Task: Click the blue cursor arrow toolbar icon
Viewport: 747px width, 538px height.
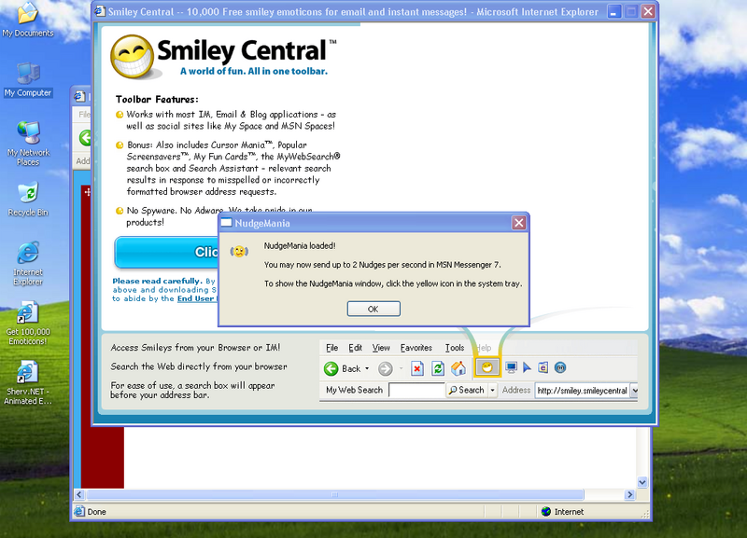Action: tap(527, 367)
